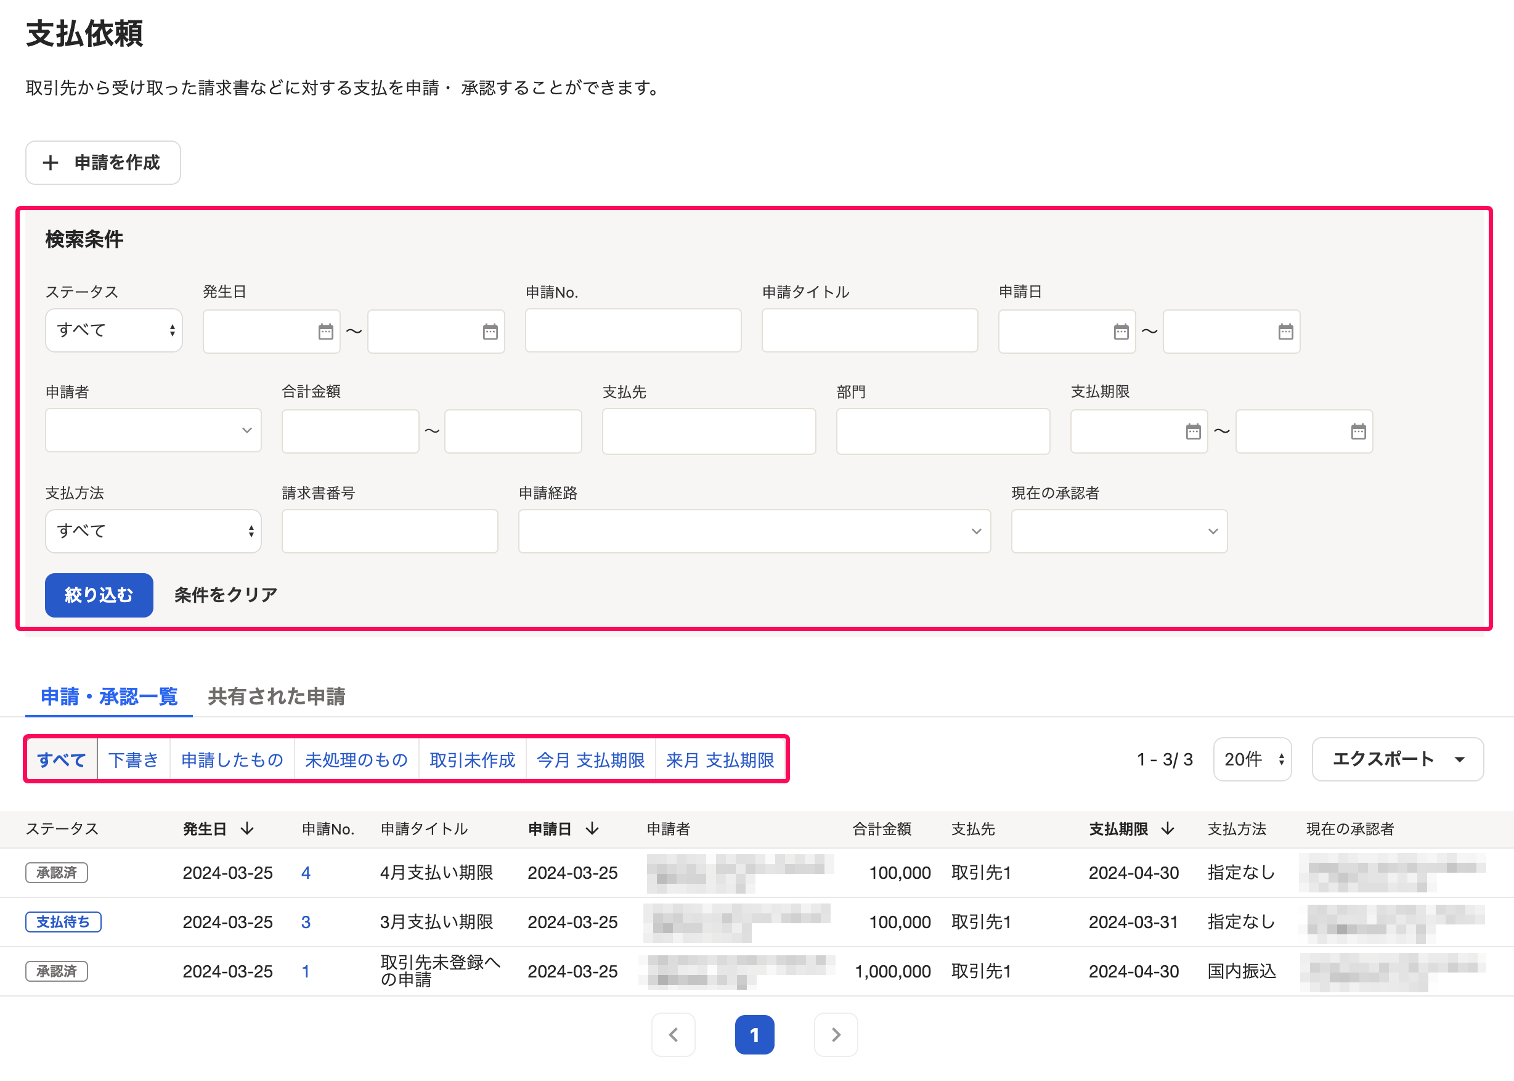Select the 未処理のもの filter tab
This screenshot has height=1081, width=1514.
pyautogui.click(x=356, y=759)
